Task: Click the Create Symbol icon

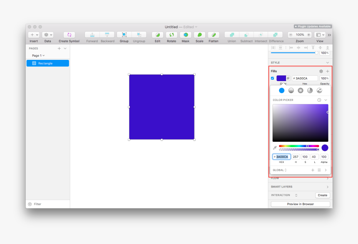Action: pos(69,35)
